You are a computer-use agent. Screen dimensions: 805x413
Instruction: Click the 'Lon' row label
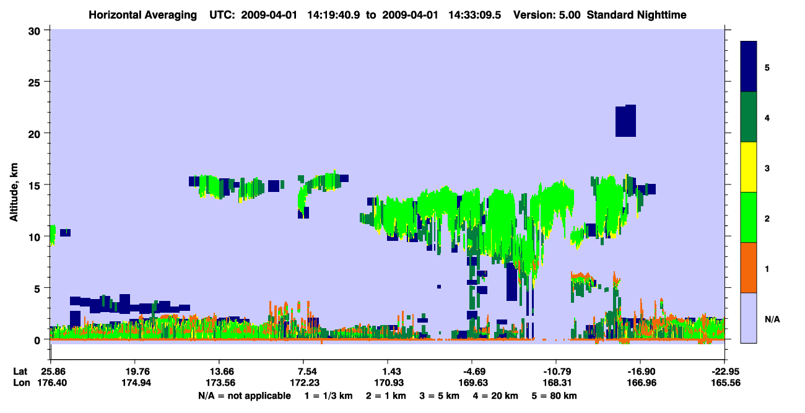[20, 383]
